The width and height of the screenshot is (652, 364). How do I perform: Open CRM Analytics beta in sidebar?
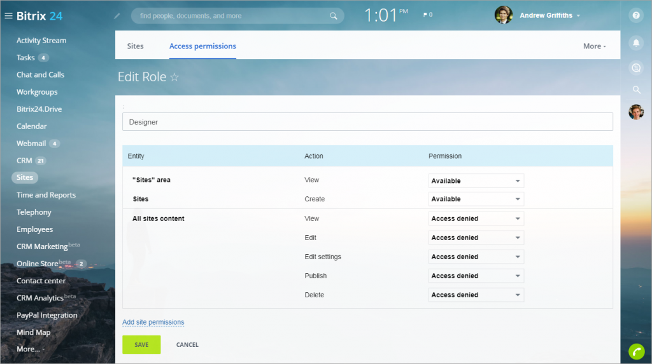(46, 297)
